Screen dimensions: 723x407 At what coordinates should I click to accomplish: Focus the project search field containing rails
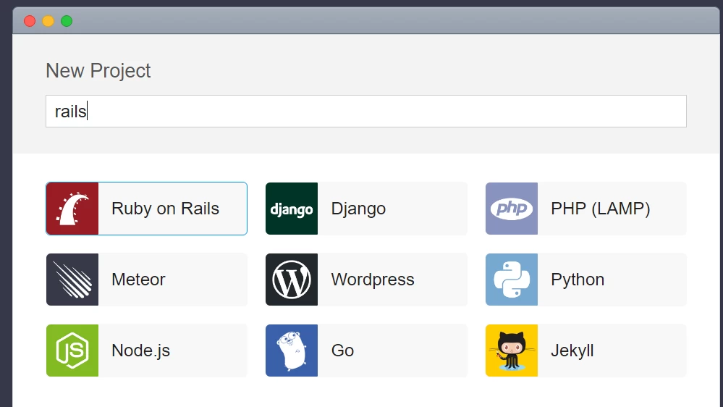366,112
